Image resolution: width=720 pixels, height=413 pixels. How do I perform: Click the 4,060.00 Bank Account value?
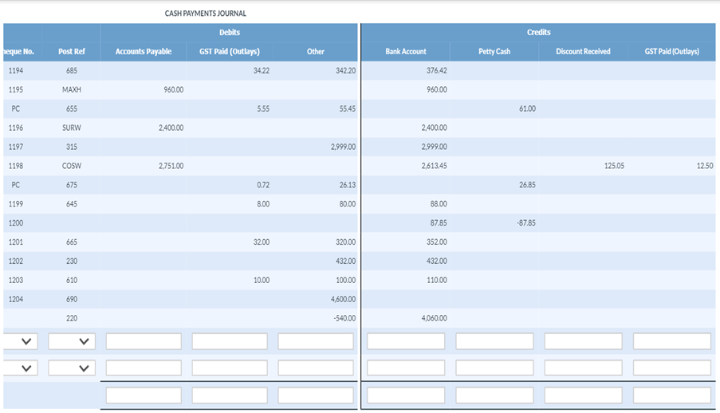pyautogui.click(x=435, y=318)
